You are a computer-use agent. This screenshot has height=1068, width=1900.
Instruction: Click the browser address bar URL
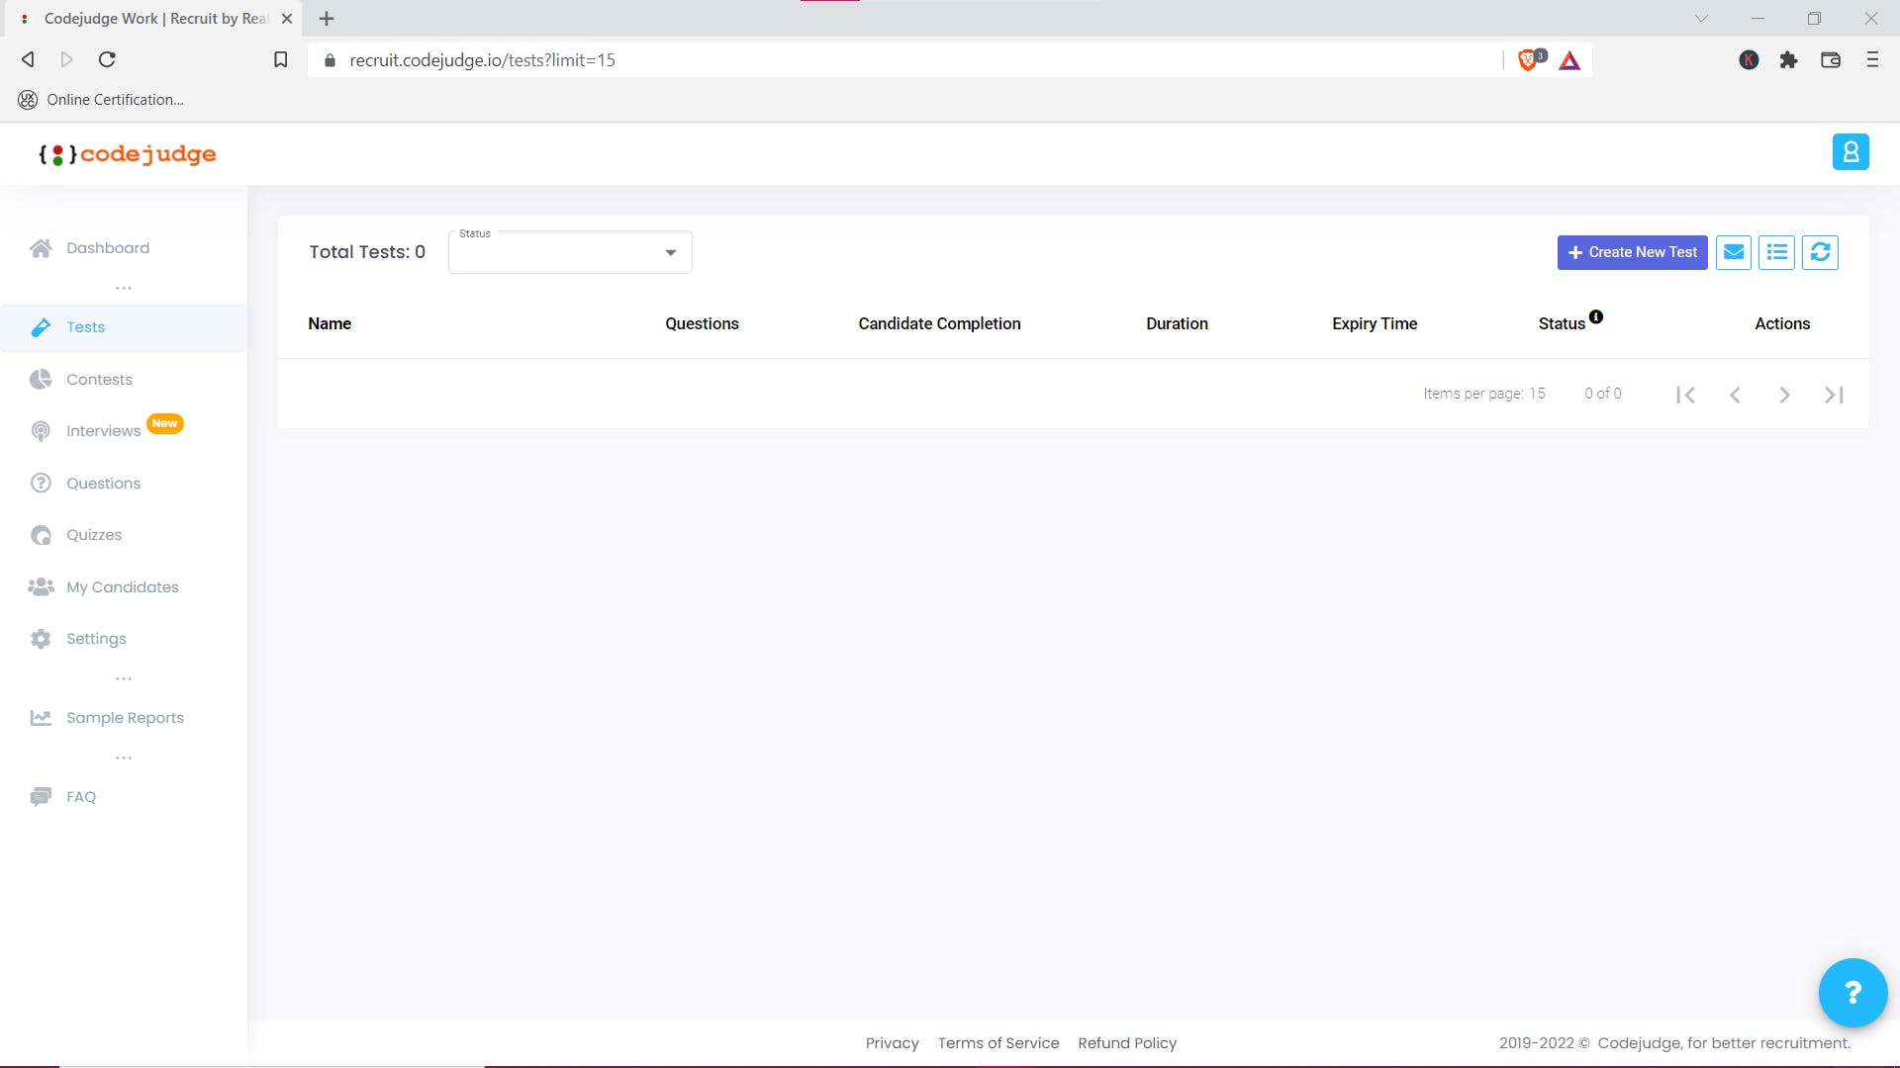tap(482, 60)
